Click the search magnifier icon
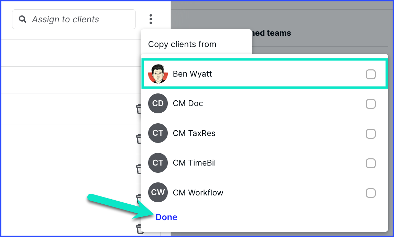 [23, 19]
